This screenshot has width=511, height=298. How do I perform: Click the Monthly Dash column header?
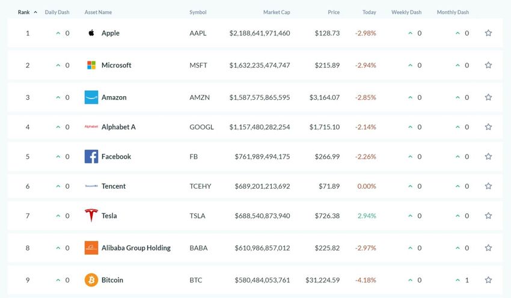(453, 12)
